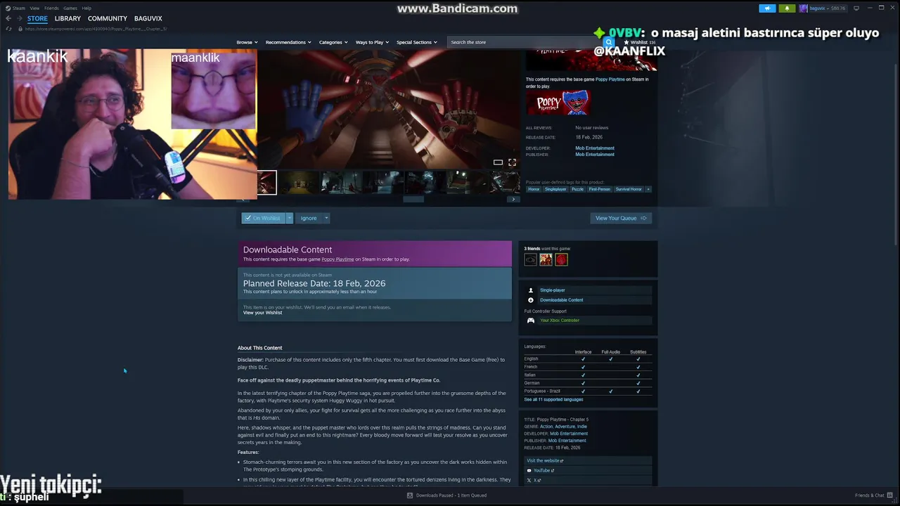Open Mob Entertainment developer link
Screen dimensions: 900x506
coord(595,148)
